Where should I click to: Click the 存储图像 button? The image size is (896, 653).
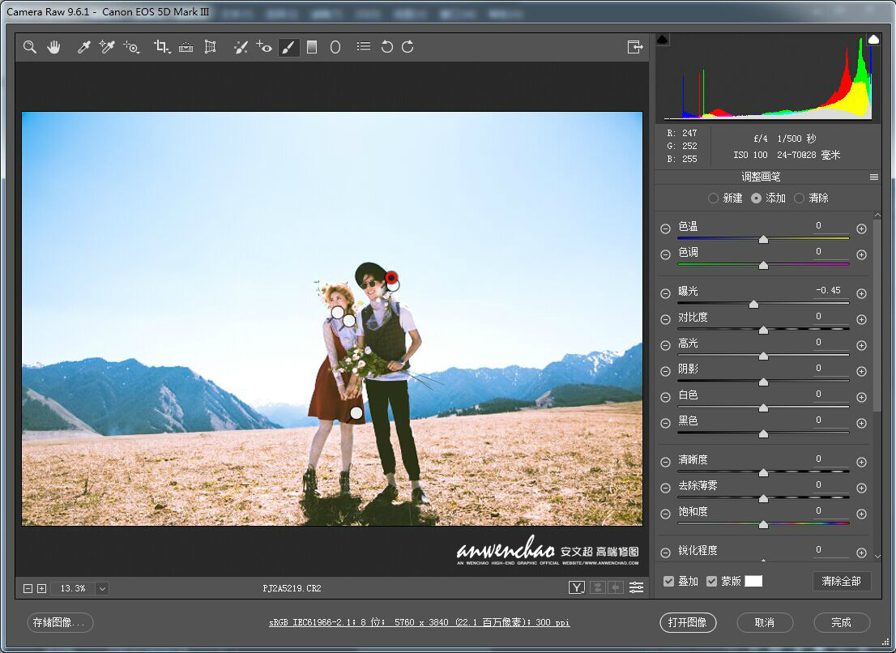[60, 623]
